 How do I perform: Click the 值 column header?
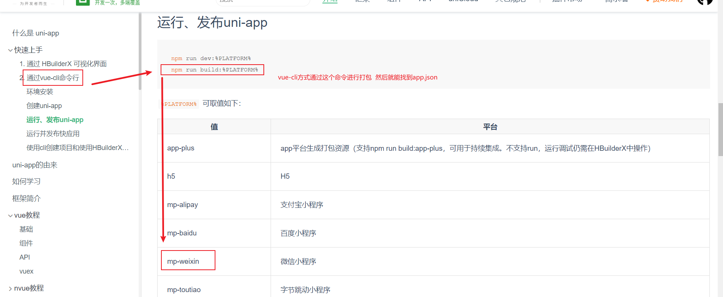214,127
